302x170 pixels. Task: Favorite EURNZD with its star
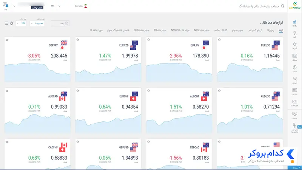coord(78,40)
